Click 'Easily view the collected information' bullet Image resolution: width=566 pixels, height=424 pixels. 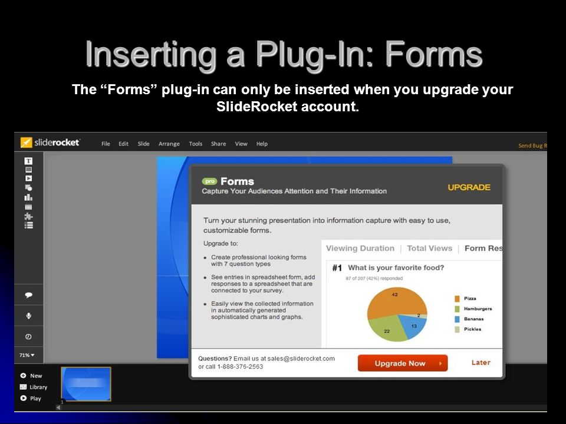(x=262, y=310)
